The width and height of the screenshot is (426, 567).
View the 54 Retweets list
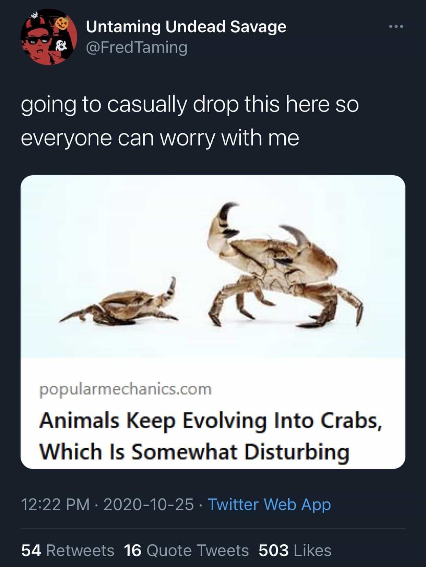68,550
